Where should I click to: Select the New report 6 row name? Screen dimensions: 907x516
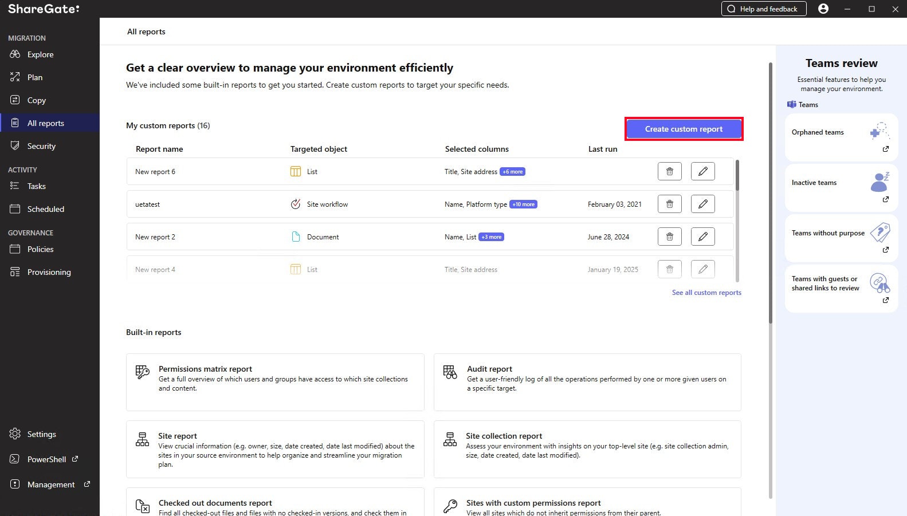click(155, 172)
